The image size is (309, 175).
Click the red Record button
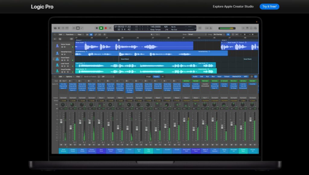(106, 28)
